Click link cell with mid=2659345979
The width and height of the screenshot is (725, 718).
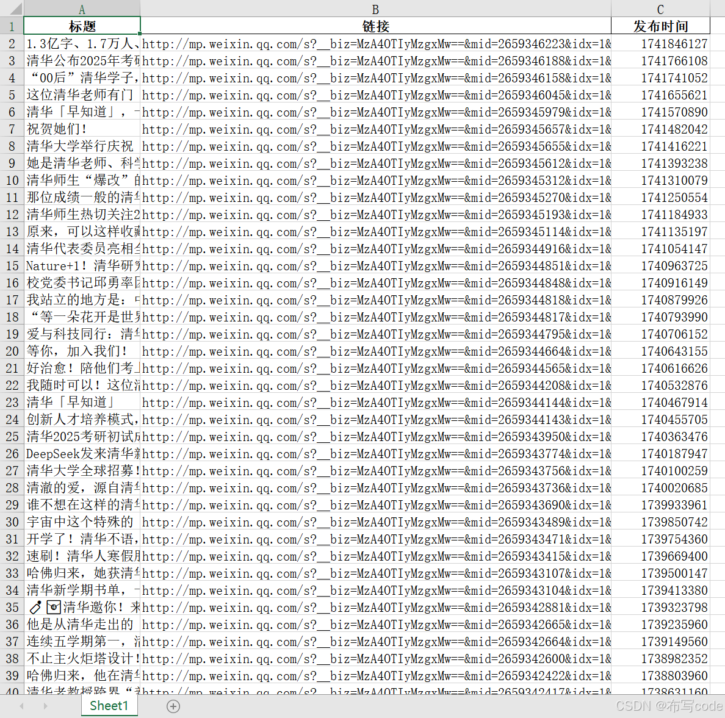tap(375, 112)
